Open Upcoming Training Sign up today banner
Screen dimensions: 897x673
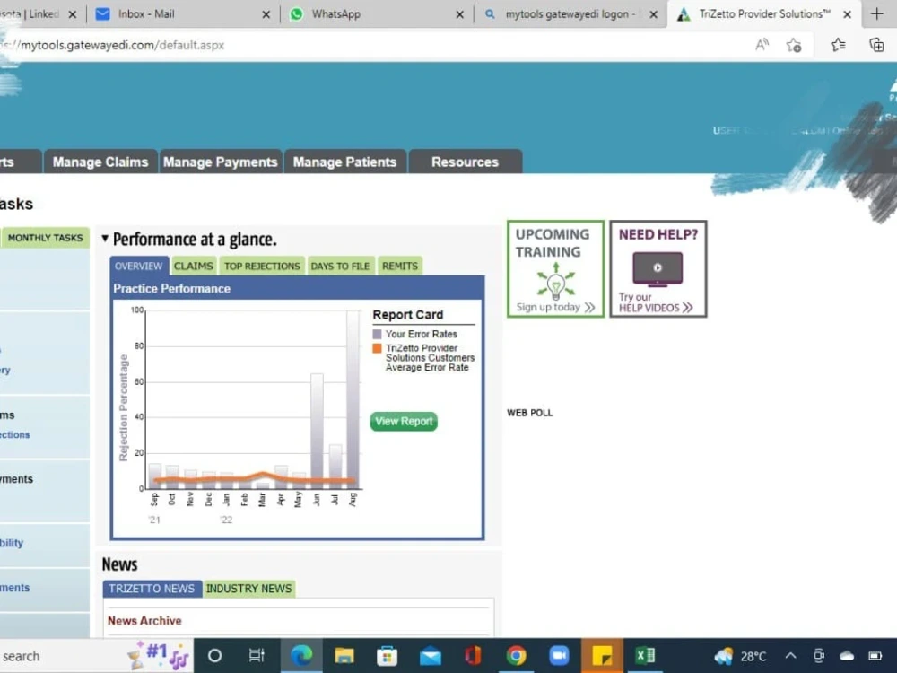(555, 269)
